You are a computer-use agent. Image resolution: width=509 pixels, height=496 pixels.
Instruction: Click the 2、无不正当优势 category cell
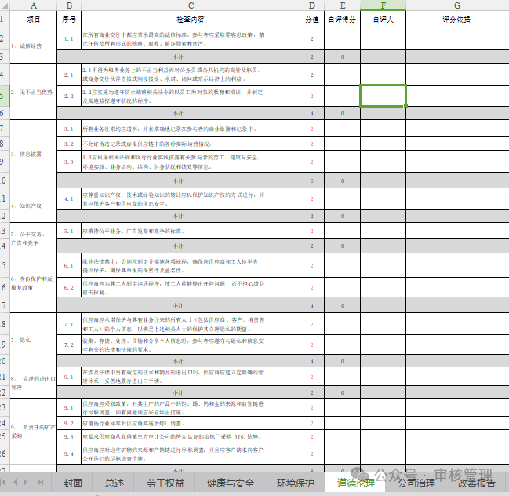[x=34, y=92]
